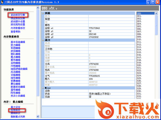Apply changes with 应用修改 link
Viewport: 161px width, 120px height.
(15, 110)
